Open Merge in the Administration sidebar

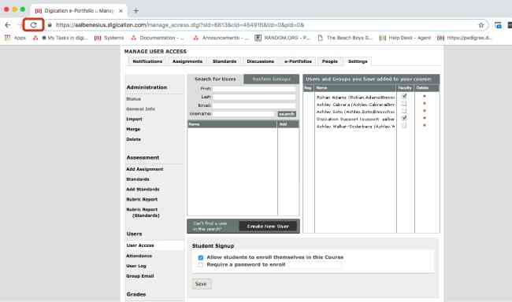[133, 129]
